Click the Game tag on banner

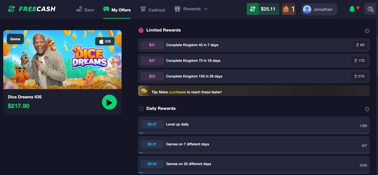point(15,39)
